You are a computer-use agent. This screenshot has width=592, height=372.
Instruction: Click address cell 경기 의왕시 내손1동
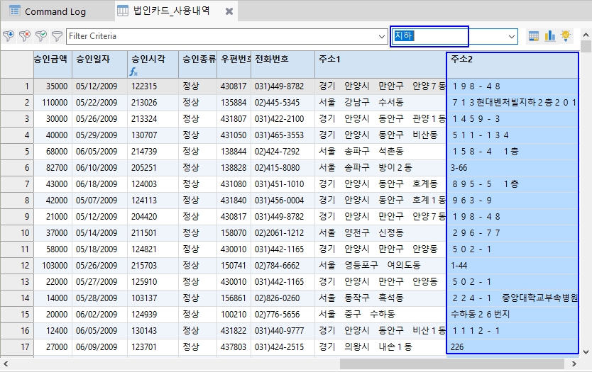pyautogui.click(x=380, y=347)
